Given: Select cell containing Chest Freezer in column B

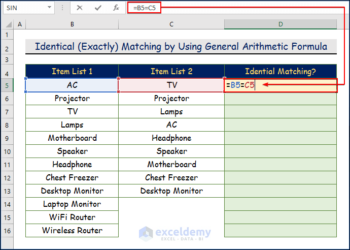Looking at the screenshot, I should coord(72,177).
